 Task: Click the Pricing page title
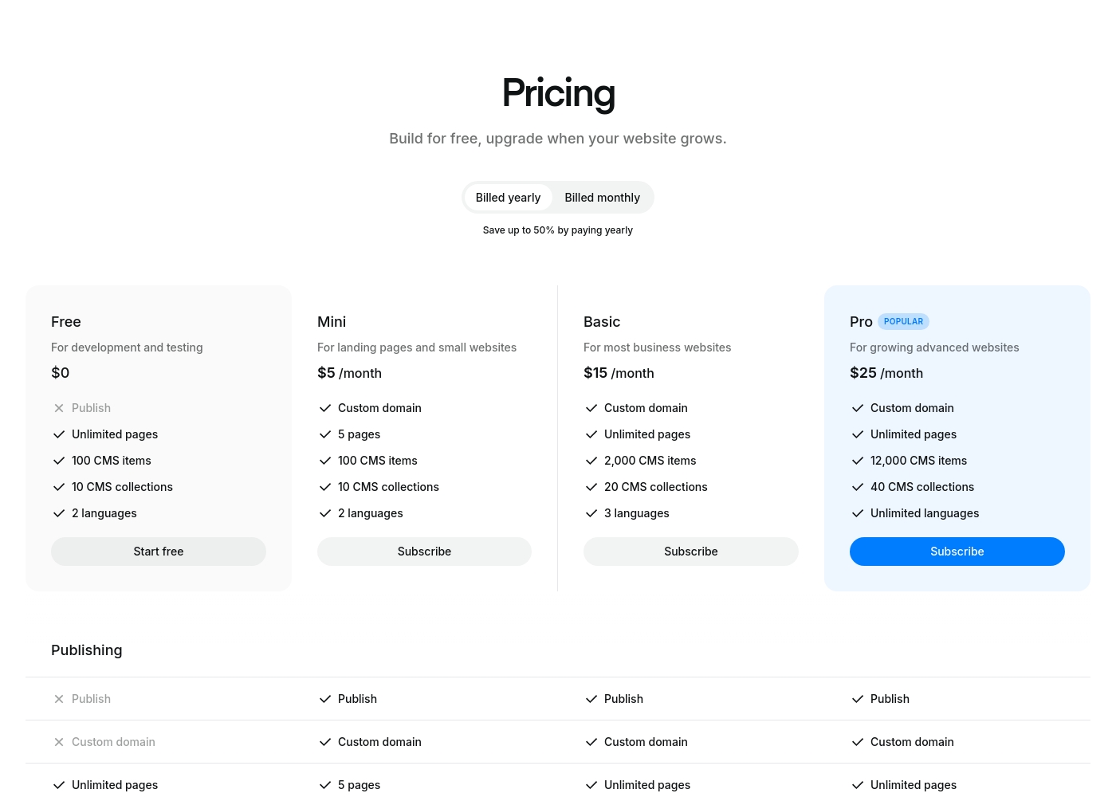point(558,94)
